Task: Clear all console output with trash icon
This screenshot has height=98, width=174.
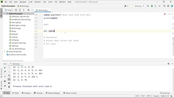Action: coord(9,87)
